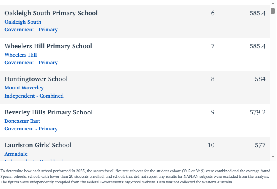Select the Oakleigh South suburb link
This screenshot has height=189, width=277.
pyautogui.click(x=23, y=22)
